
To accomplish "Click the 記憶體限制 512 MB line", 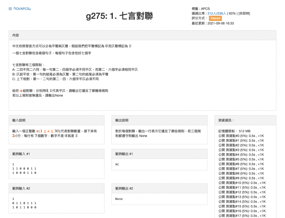I will point(234,131).
